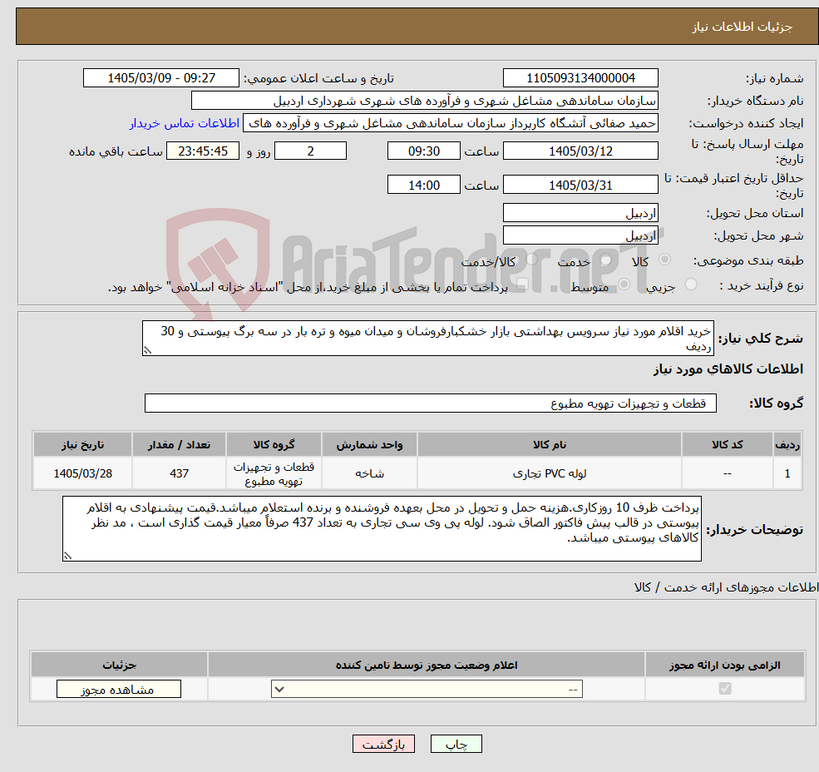
Task: Click the response deadline date 1405/03/12
Action: 580,151
